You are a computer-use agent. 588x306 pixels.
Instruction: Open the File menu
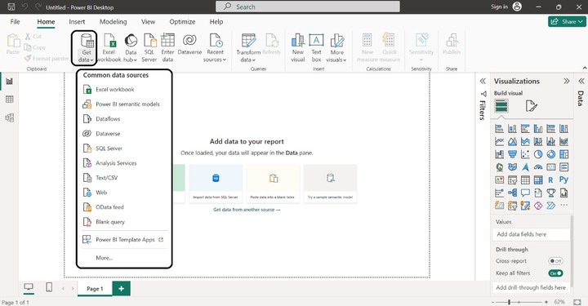[x=15, y=22]
